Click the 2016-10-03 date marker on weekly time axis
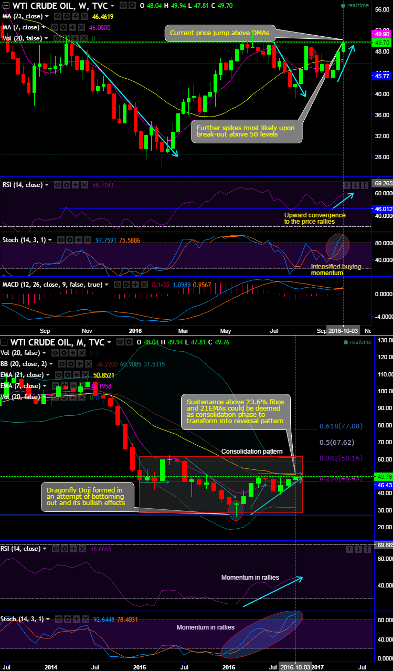This screenshot has height=671, width=393. click(344, 331)
